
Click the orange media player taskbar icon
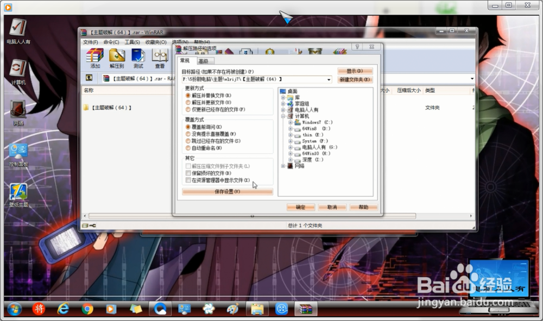[x=111, y=309]
